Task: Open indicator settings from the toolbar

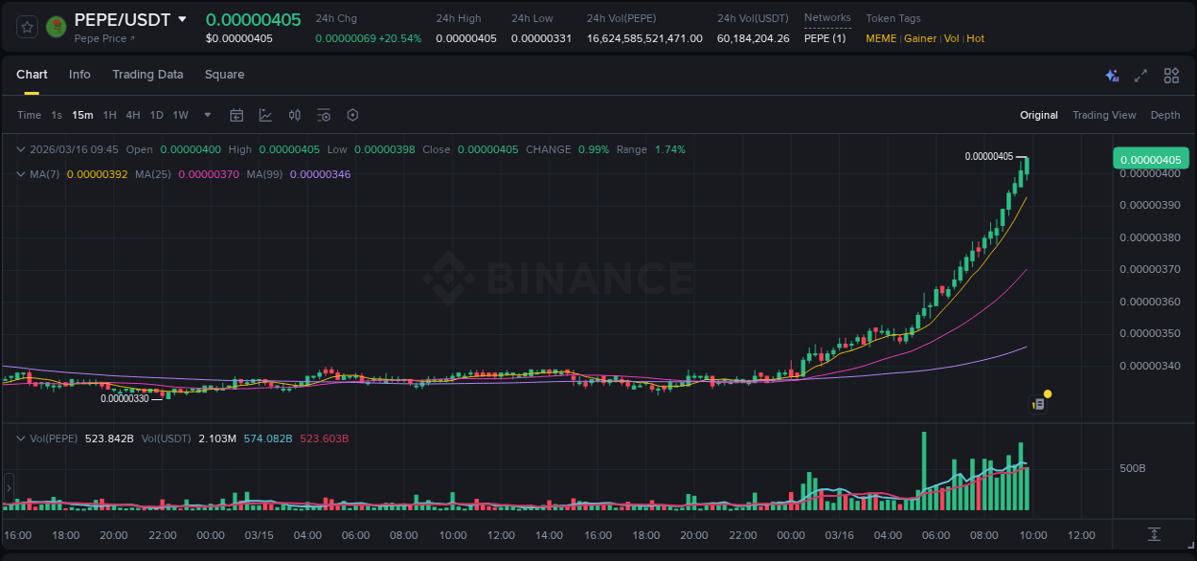Action: 324,115
